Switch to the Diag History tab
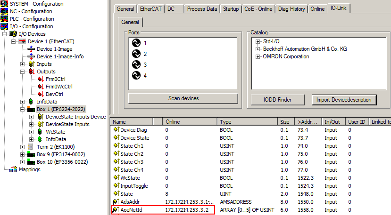This screenshot has height=215, width=391. point(291,9)
